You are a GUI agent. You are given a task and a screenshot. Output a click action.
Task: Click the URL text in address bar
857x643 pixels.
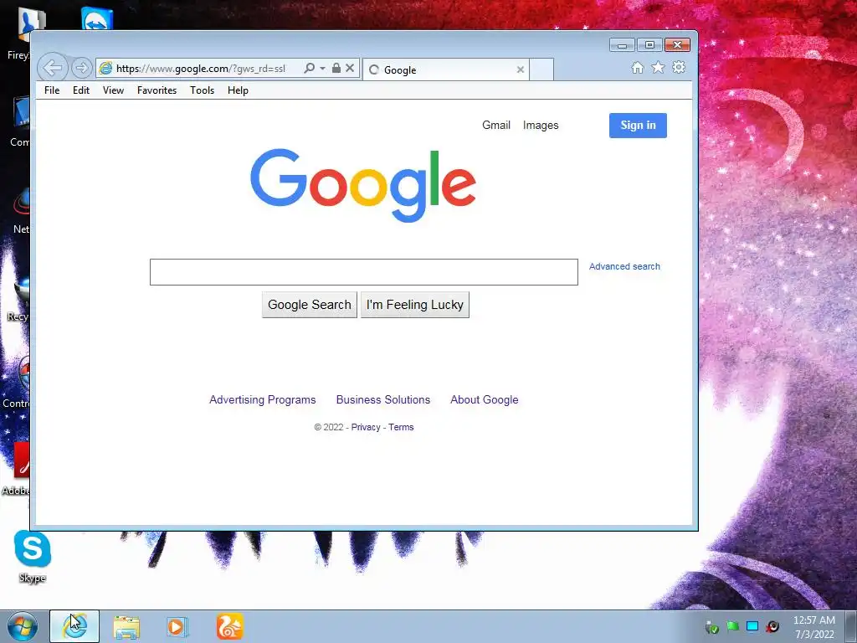tap(201, 69)
